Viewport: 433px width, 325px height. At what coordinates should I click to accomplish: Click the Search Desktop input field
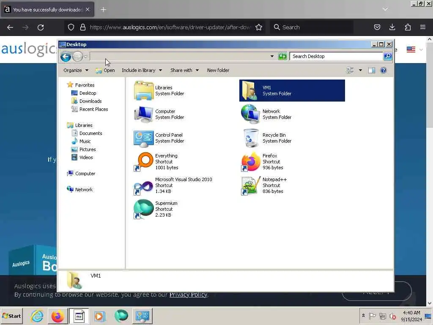[336, 56]
